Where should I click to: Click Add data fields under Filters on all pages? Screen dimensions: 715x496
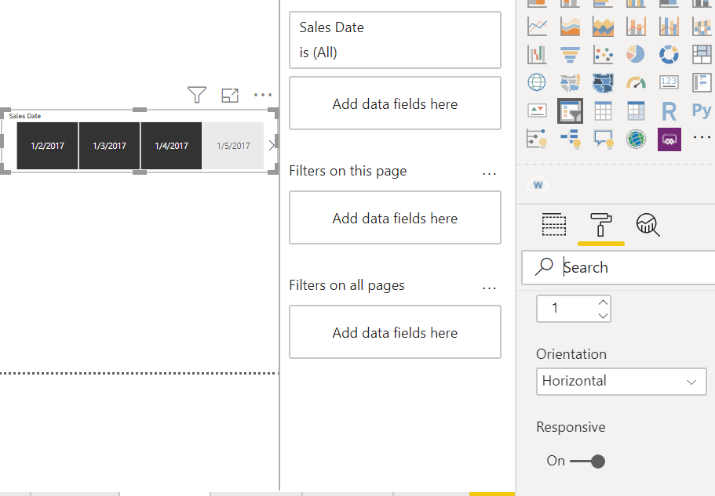[x=395, y=331]
